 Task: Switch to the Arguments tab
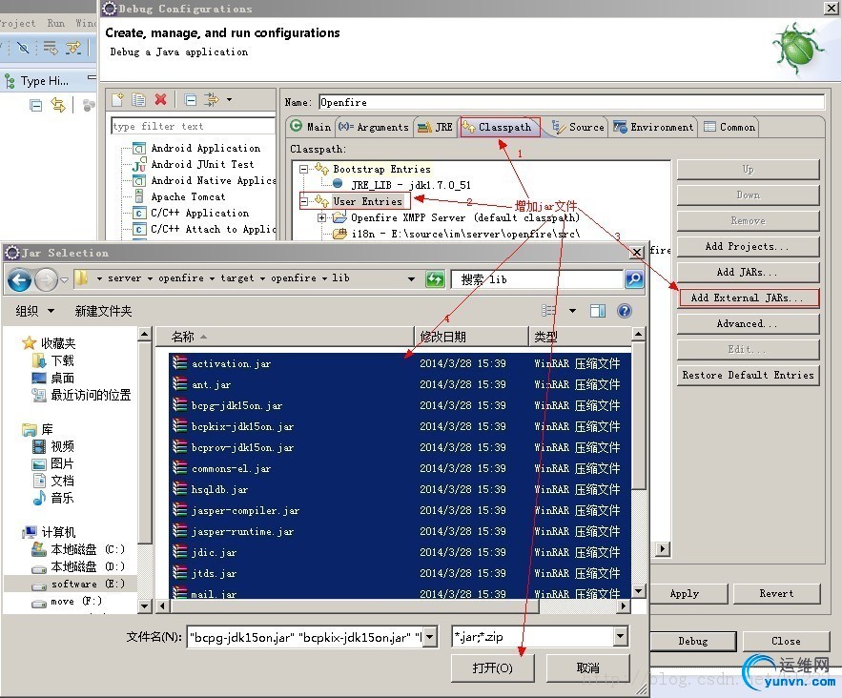tap(375, 127)
